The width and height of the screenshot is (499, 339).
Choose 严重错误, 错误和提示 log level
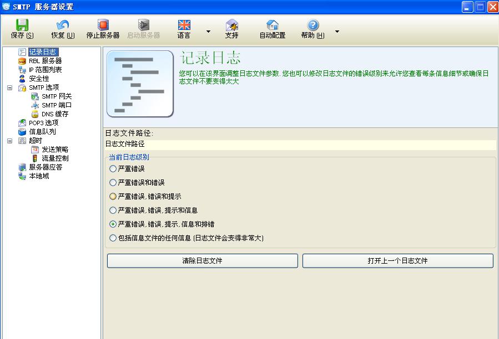pyautogui.click(x=113, y=196)
